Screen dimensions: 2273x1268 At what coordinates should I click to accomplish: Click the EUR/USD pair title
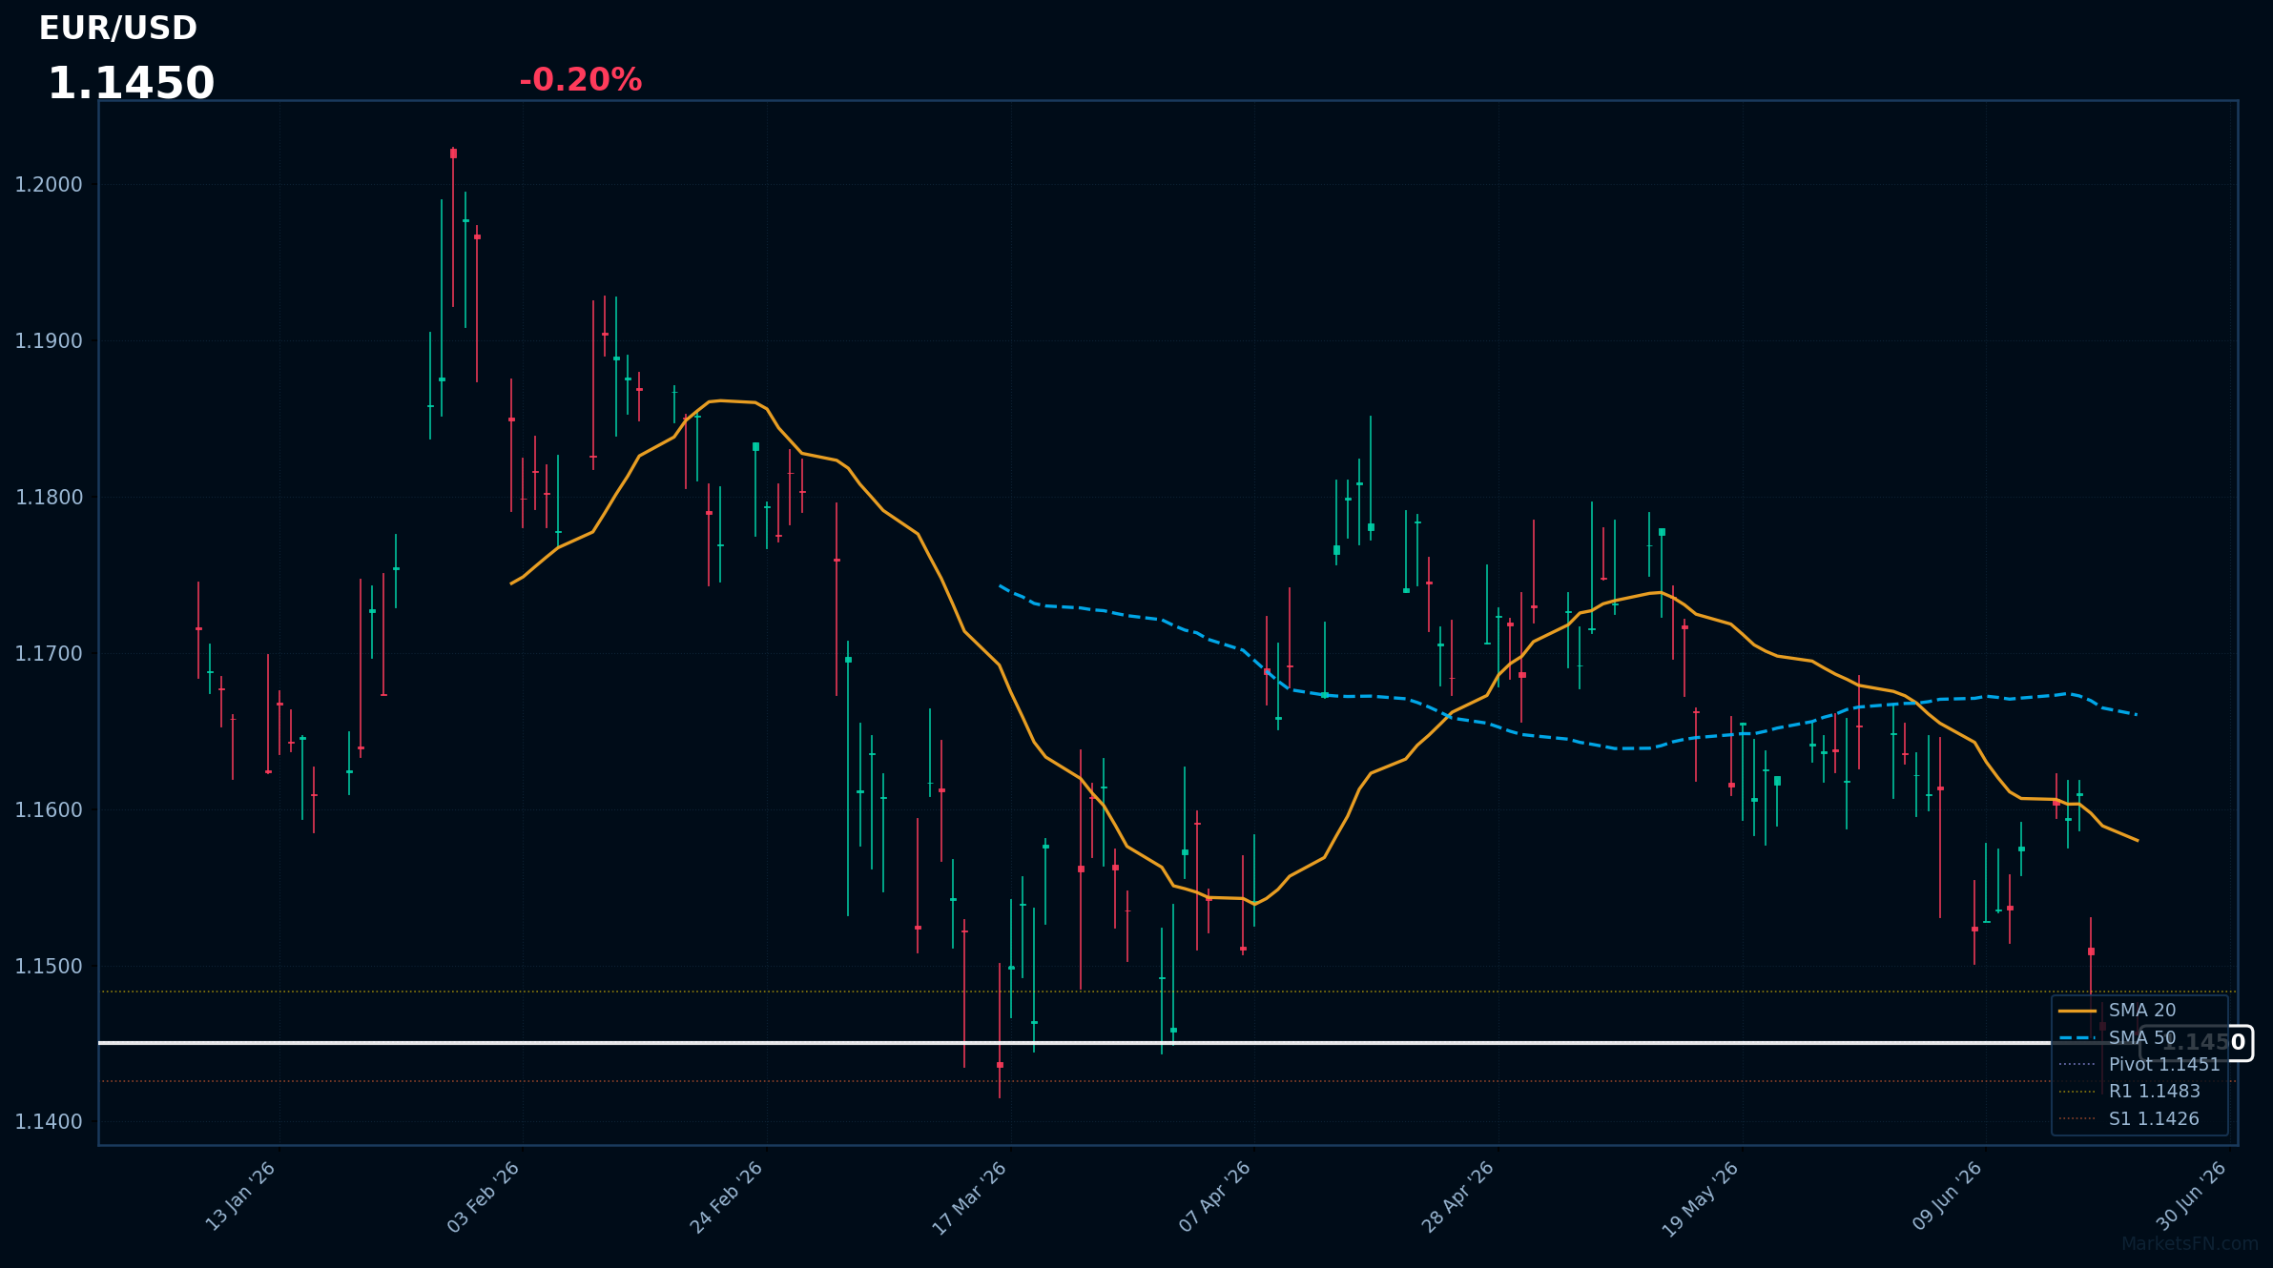(x=118, y=29)
